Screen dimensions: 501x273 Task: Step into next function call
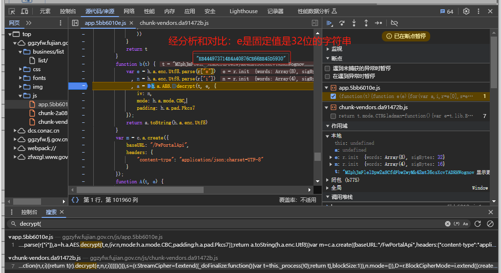point(354,23)
